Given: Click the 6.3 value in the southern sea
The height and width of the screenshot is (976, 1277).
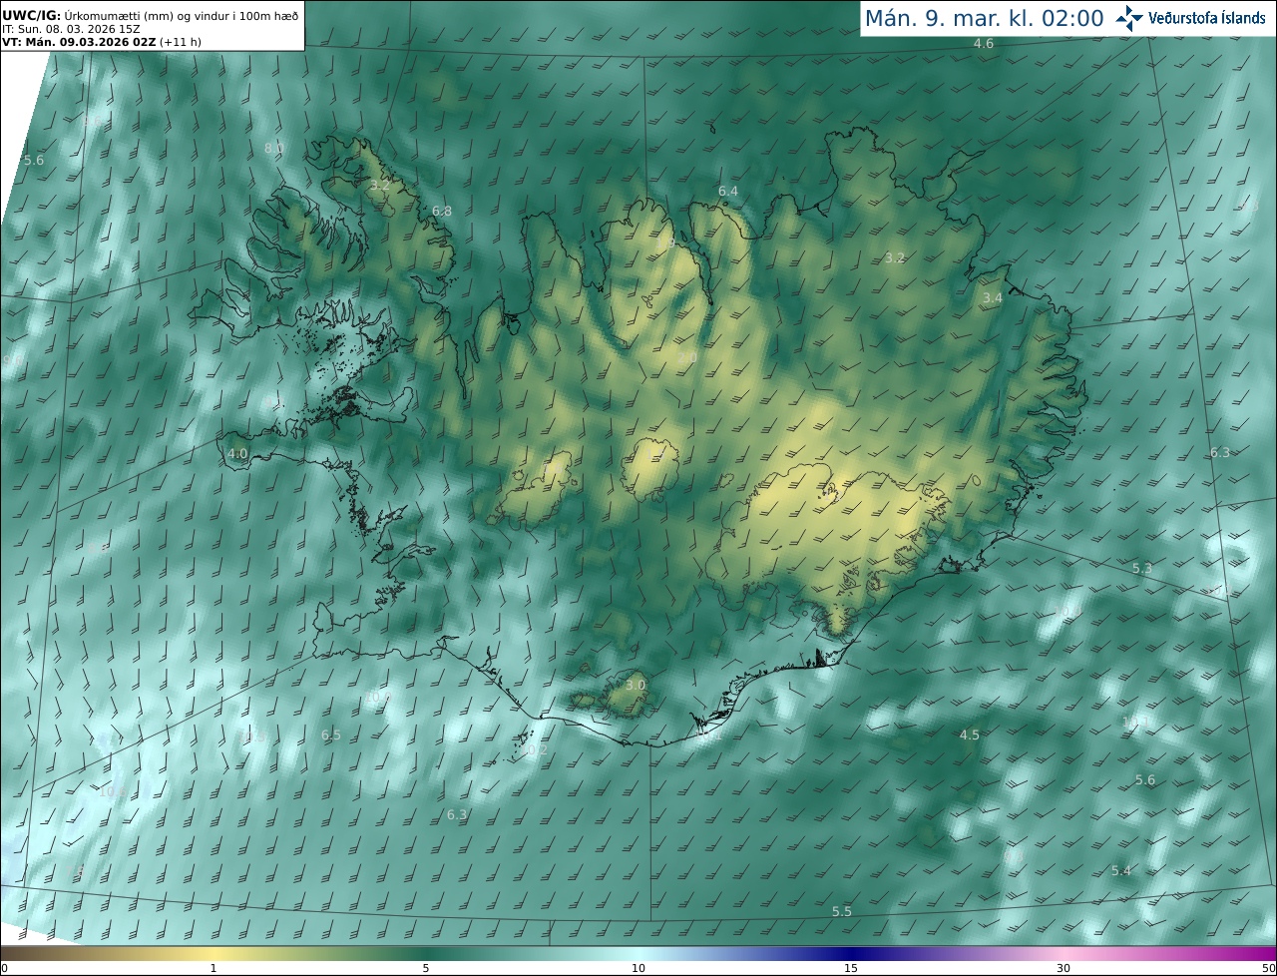Looking at the screenshot, I should [x=457, y=815].
